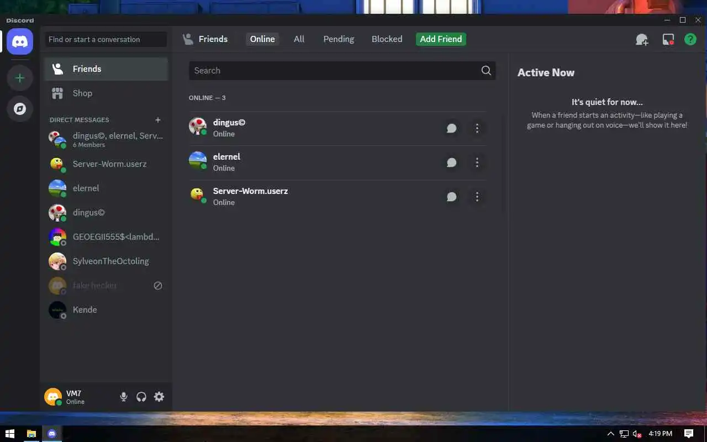707x442 pixels.
Task: Switch to the Pending tab
Action: [339, 39]
